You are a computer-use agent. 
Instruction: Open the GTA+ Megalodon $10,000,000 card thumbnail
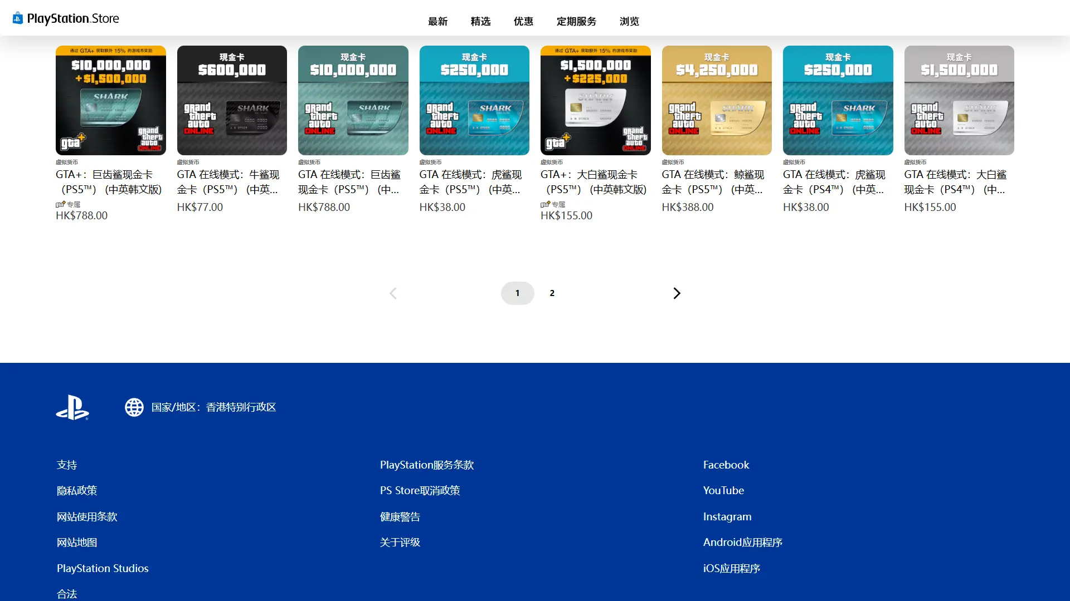pyautogui.click(x=111, y=100)
